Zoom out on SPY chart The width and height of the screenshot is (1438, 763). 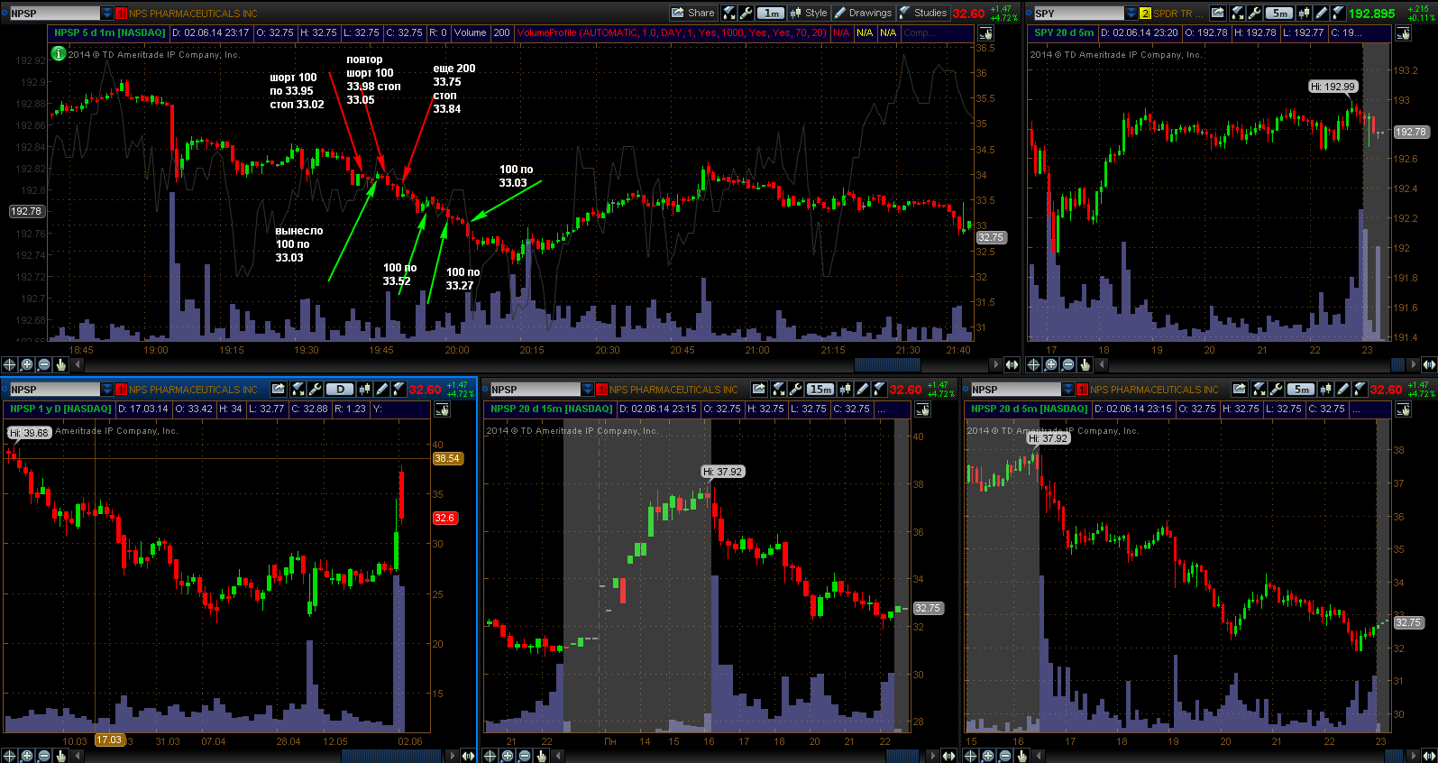point(1067,364)
